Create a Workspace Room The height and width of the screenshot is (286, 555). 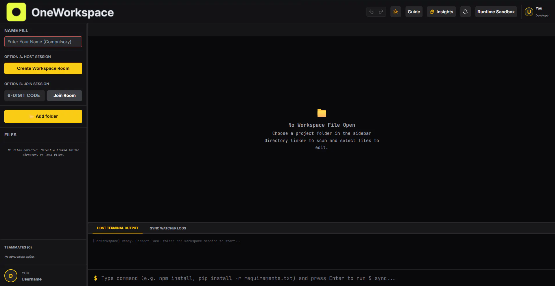(x=43, y=68)
